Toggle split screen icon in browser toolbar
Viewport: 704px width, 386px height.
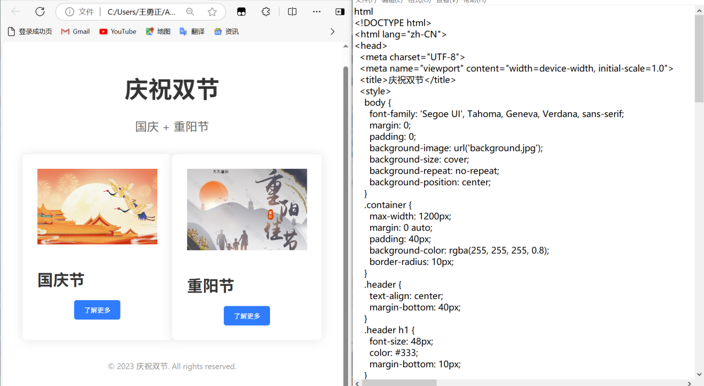pos(293,12)
